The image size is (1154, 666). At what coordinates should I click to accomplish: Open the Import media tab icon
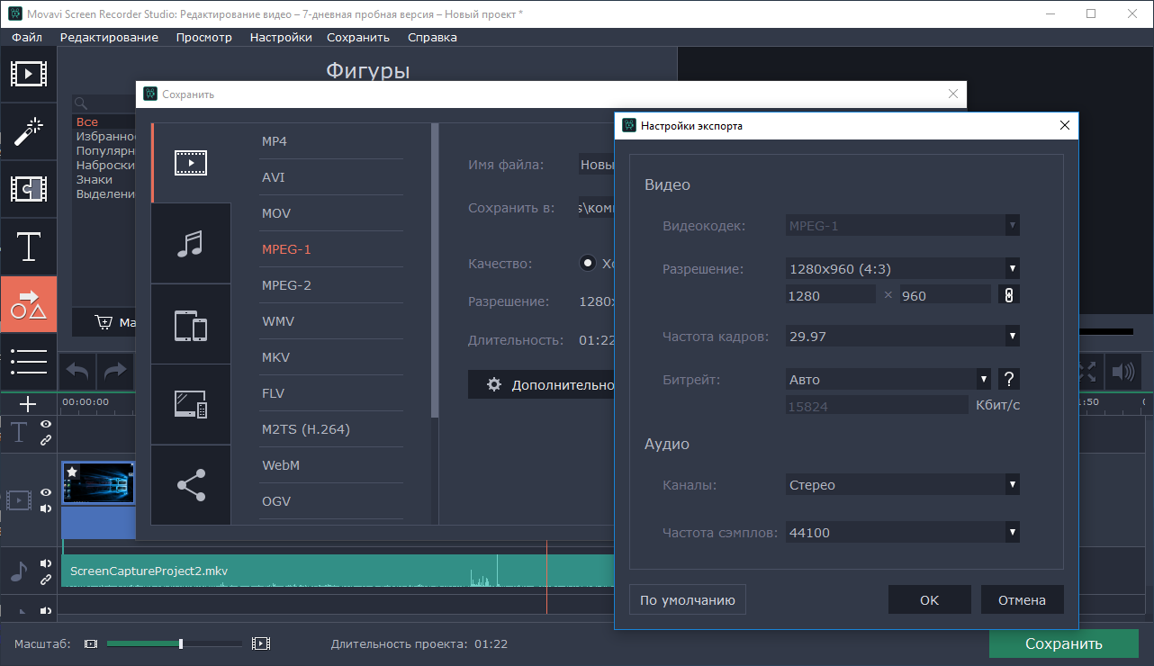point(28,74)
